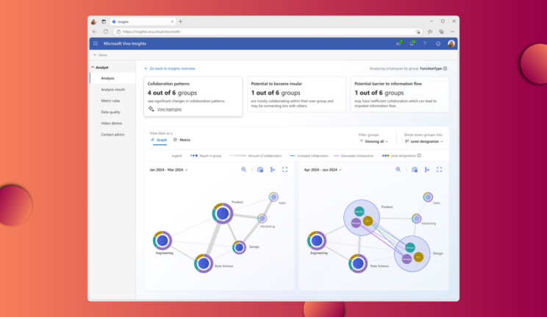Open browser collections icon
547x317 pixels.
coord(441,32)
